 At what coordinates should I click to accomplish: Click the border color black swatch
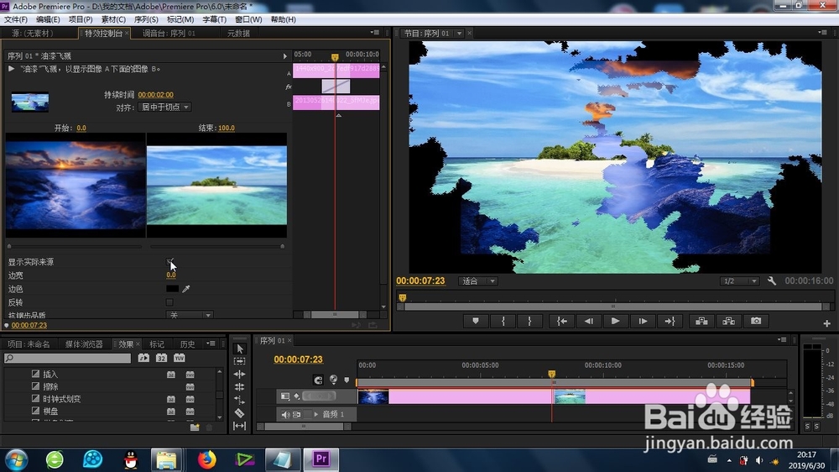[172, 289]
